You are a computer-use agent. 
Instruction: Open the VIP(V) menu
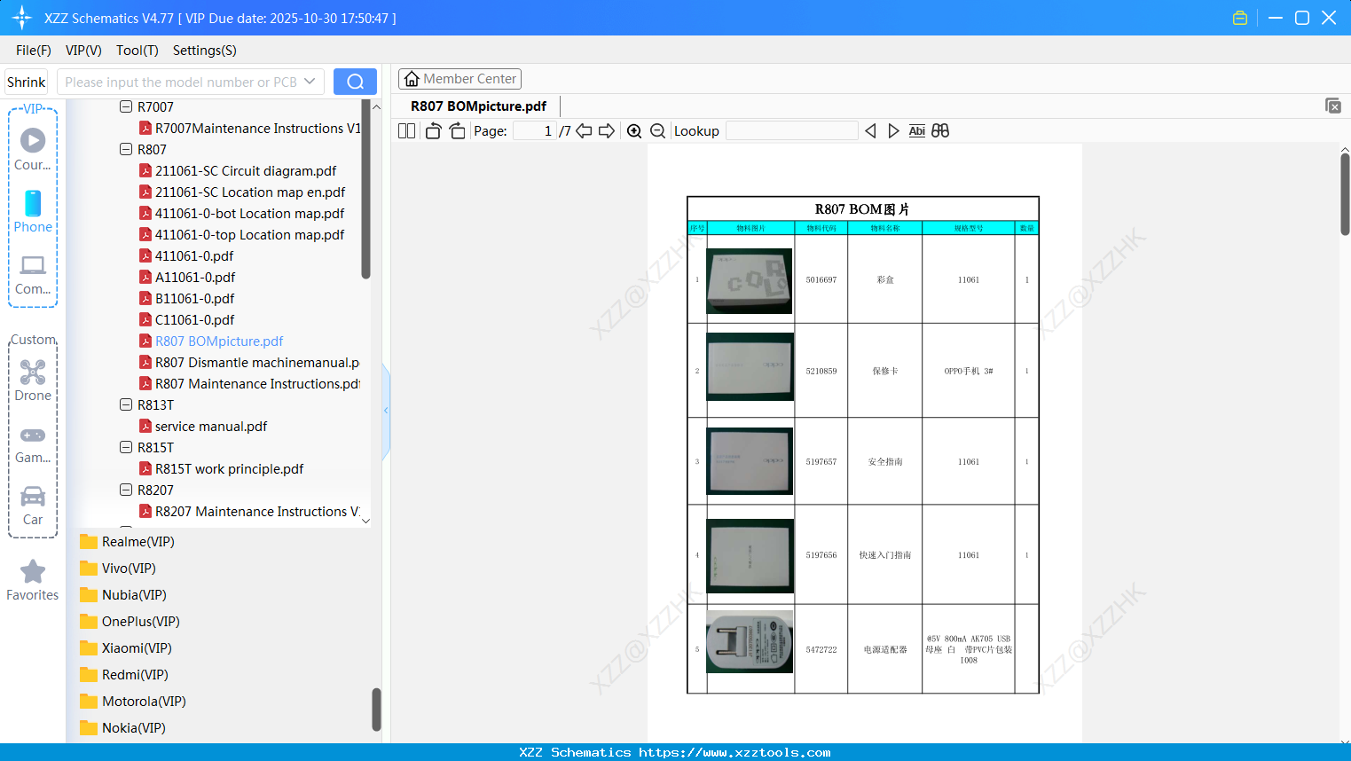pyautogui.click(x=83, y=50)
